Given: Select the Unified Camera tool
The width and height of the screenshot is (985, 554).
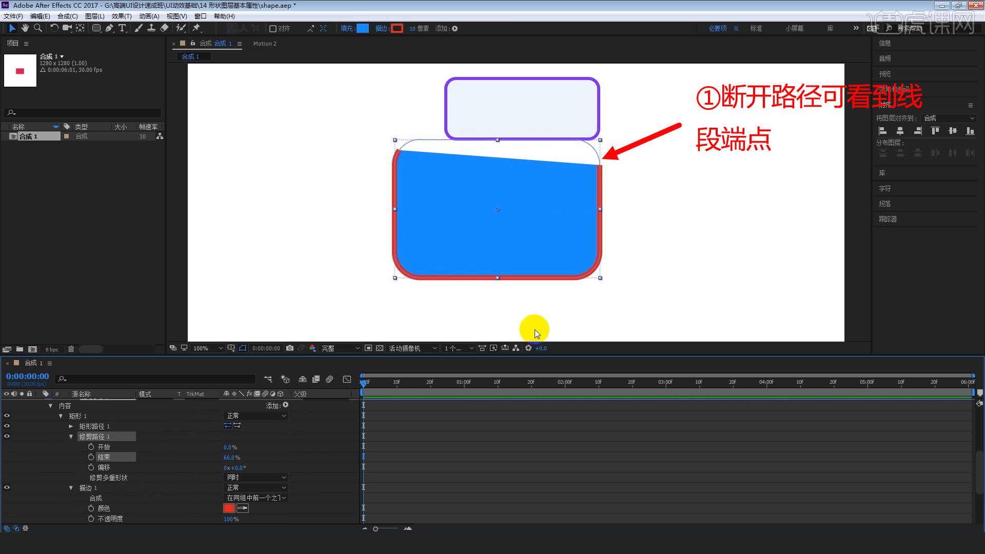Looking at the screenshot, I should click(67, 28).
